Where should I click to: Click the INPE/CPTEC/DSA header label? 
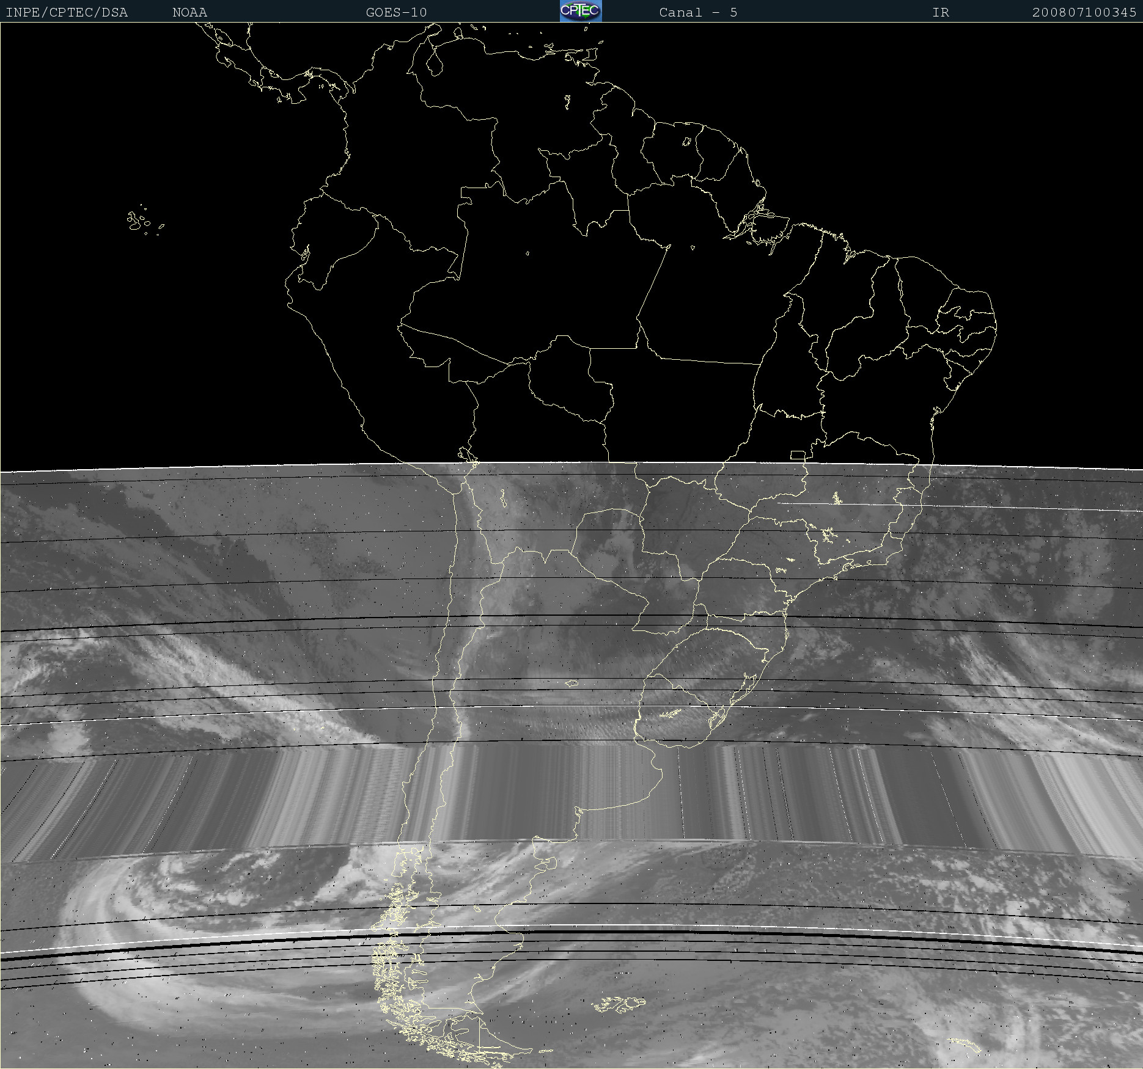tap(67, 12)
